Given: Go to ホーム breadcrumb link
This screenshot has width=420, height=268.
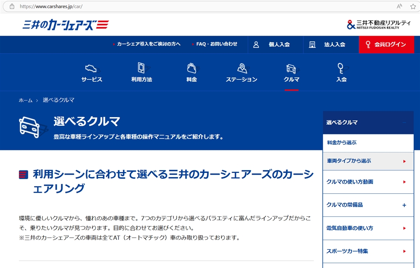Looking at the screenshot, I should point(25,100).
